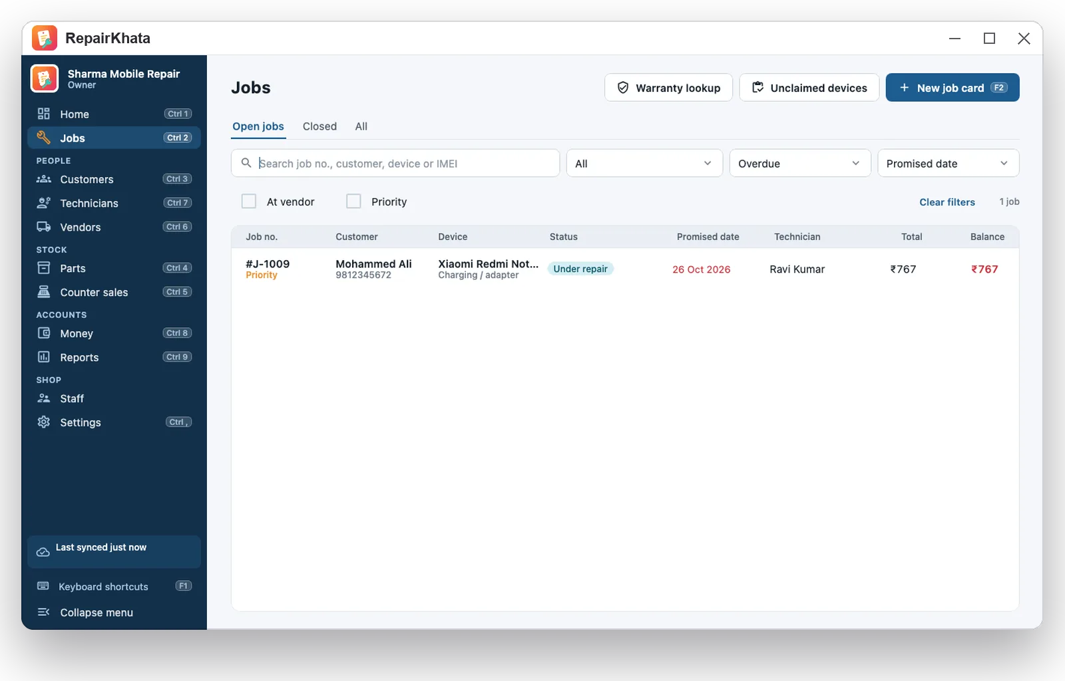This screenshot has height=681, width=1065.
Task: Expand the Overdue filter dropdown
Action: [x=800, y=163]
